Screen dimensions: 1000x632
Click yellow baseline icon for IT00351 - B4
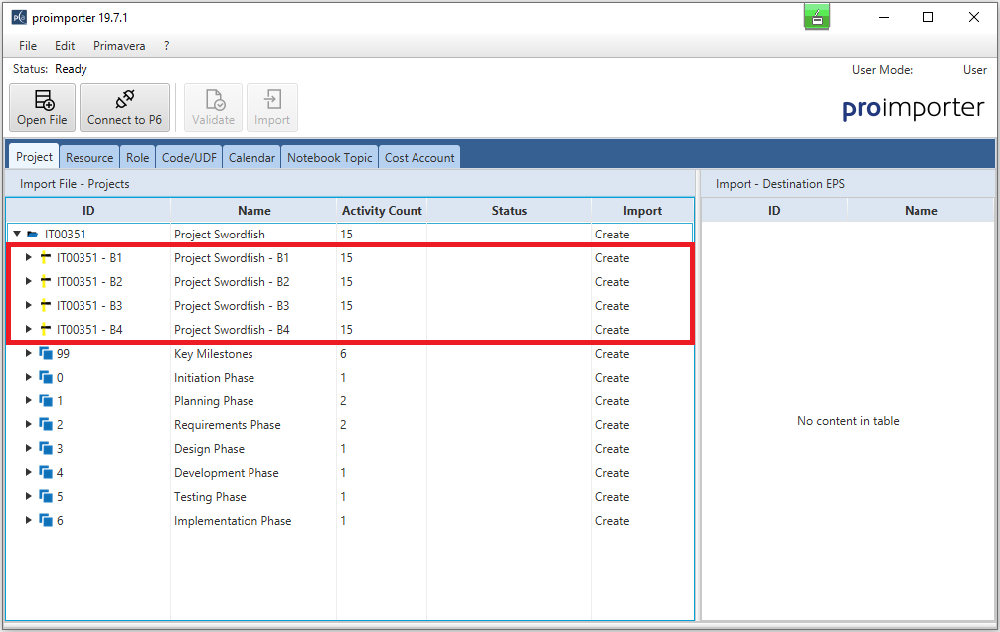coord(46,329)
